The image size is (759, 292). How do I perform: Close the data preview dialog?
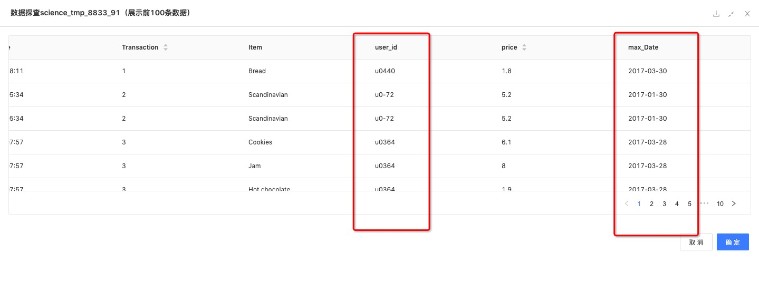(x=747, y=14)
